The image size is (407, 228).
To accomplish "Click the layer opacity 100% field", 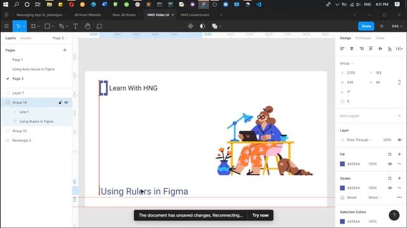I will click(x=387, y=140).
